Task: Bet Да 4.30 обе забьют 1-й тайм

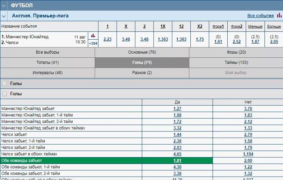Action: point(177,167)
